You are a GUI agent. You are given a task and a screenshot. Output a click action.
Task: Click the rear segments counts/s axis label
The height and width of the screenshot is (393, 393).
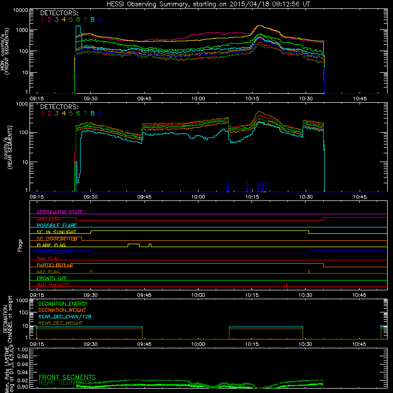coord(7,147)
